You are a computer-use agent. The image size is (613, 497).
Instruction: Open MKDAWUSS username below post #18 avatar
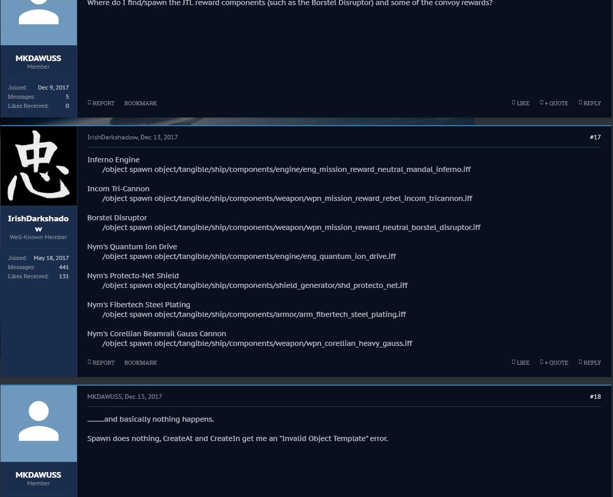pyautogui.click(x=38, y=475)
